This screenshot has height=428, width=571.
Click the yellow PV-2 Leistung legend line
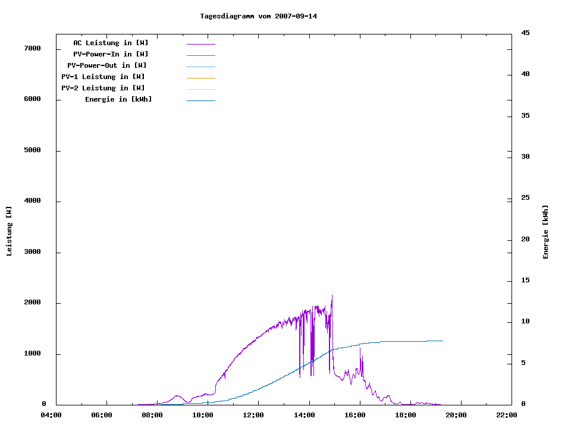coord(200,89)
